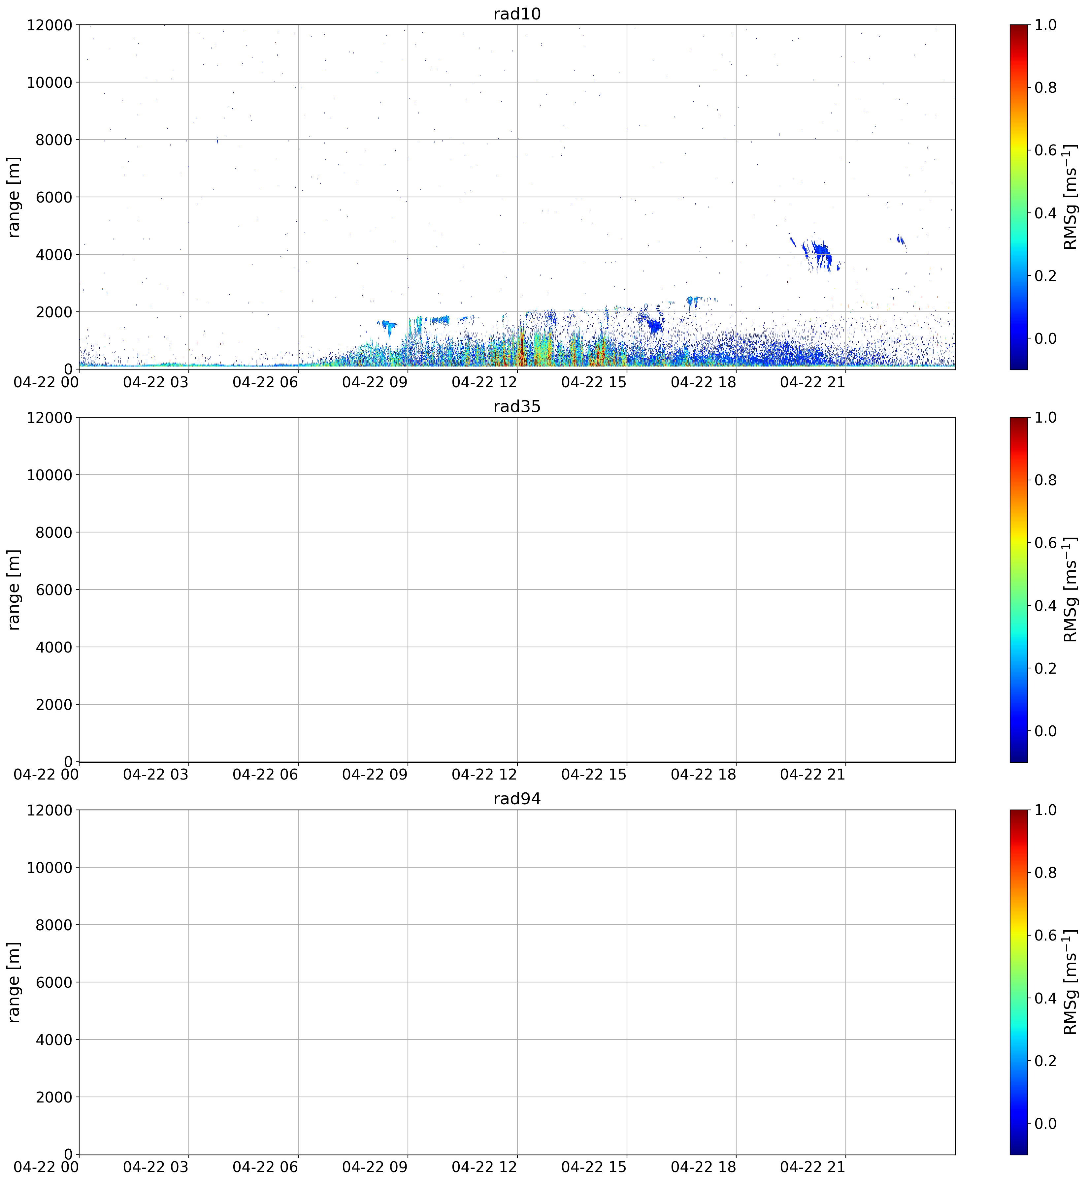1087x1182 pixels.
Task: Click the rad35 colorbar gradient
Action: [x=1019, y=590]
